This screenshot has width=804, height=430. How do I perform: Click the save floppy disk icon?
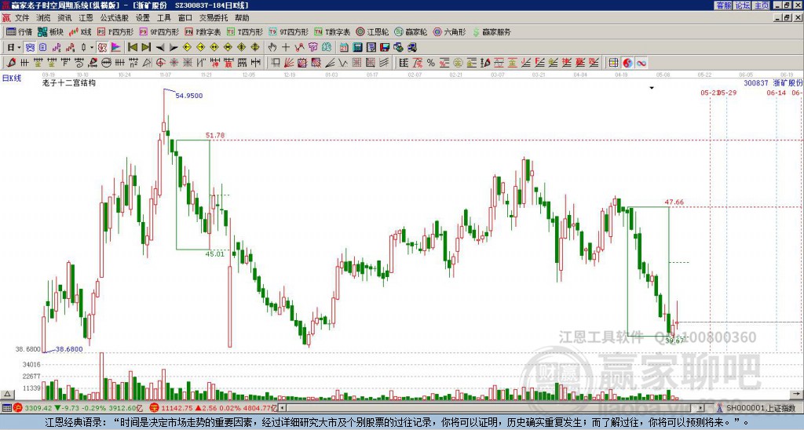click(x=385, y=48)
